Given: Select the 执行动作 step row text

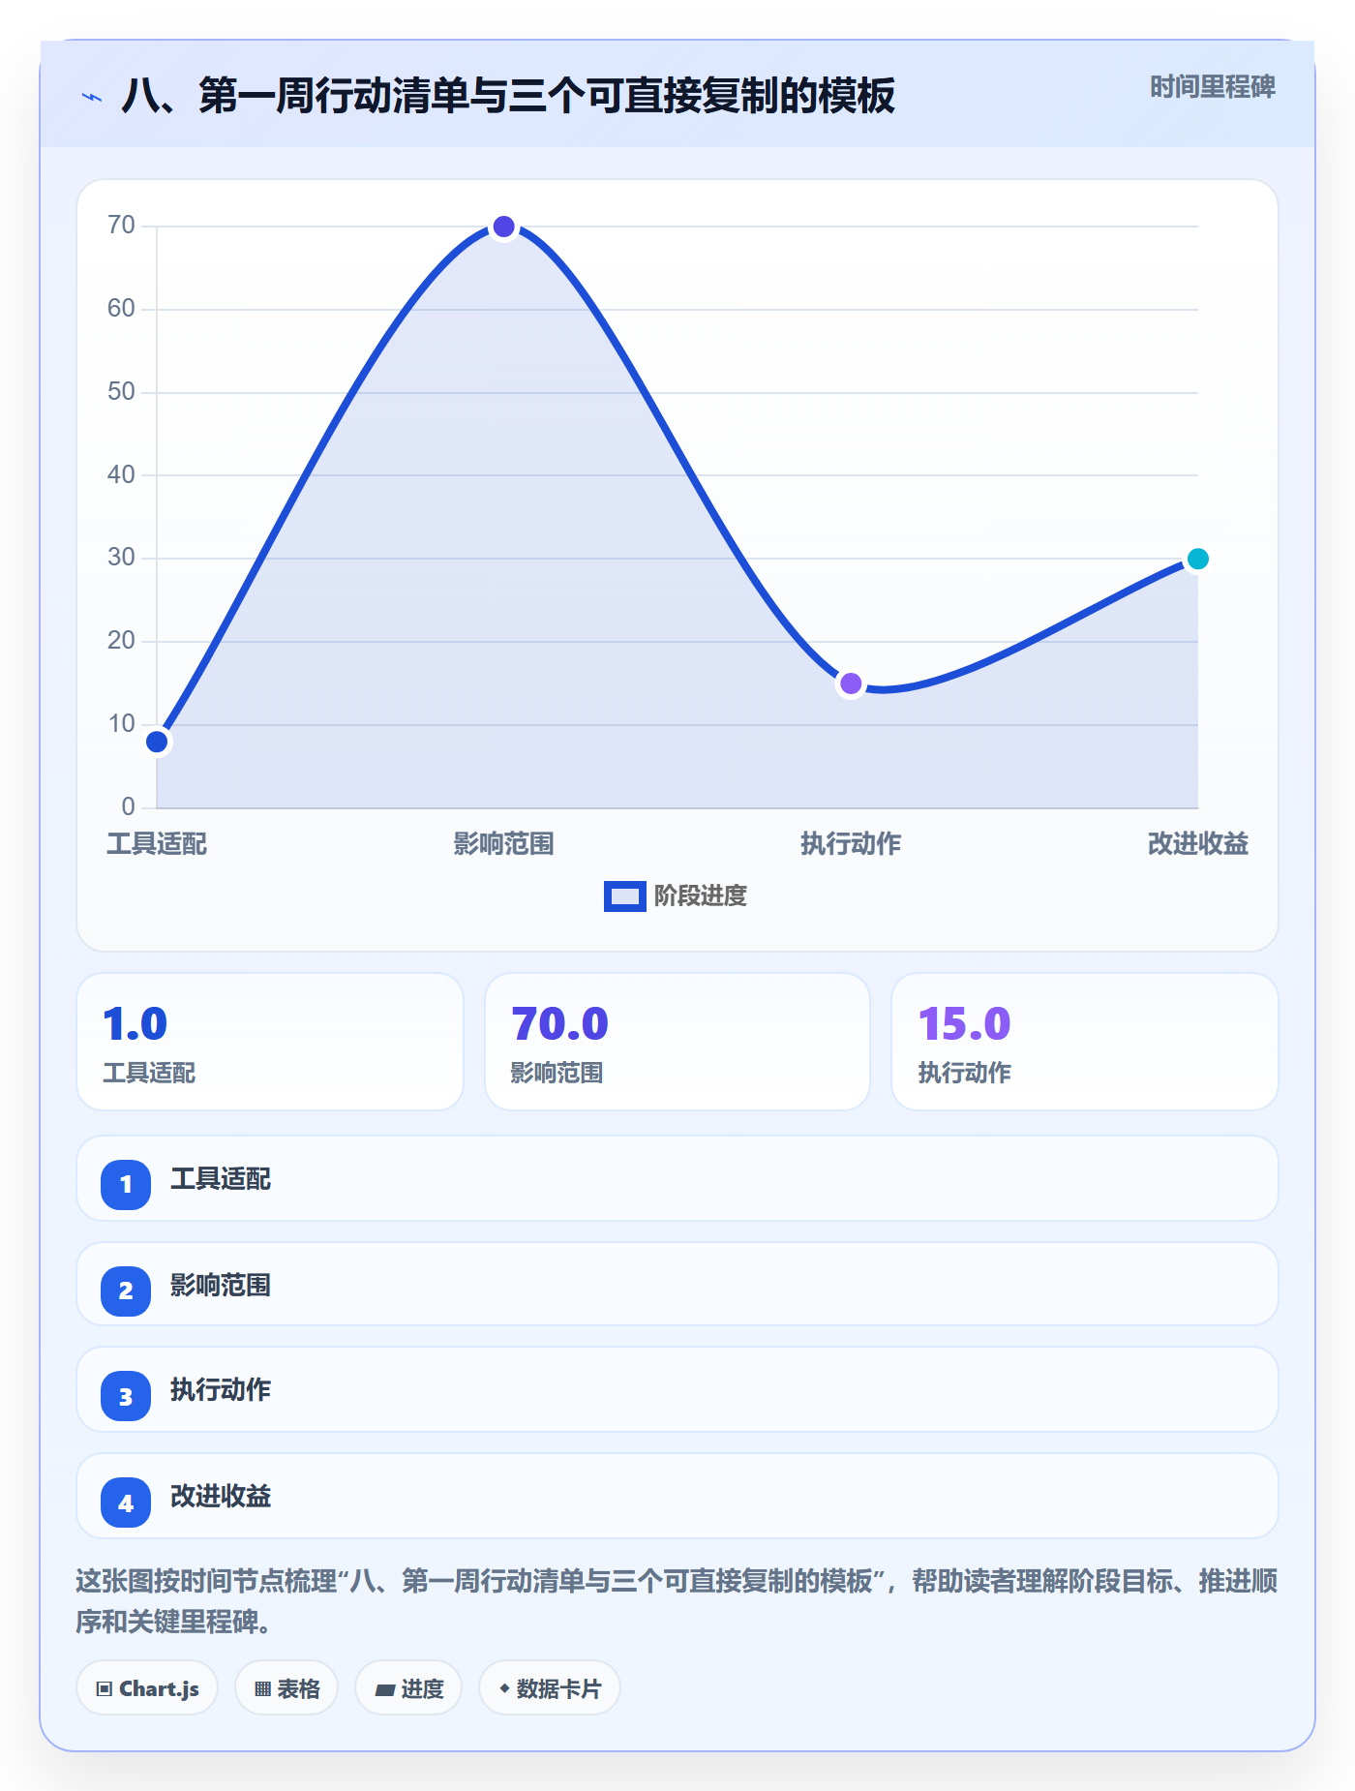Looking at the screenshot, I should 221,1390.
